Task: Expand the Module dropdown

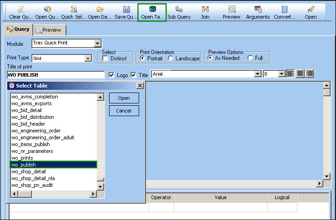Action: click(97, 44)
